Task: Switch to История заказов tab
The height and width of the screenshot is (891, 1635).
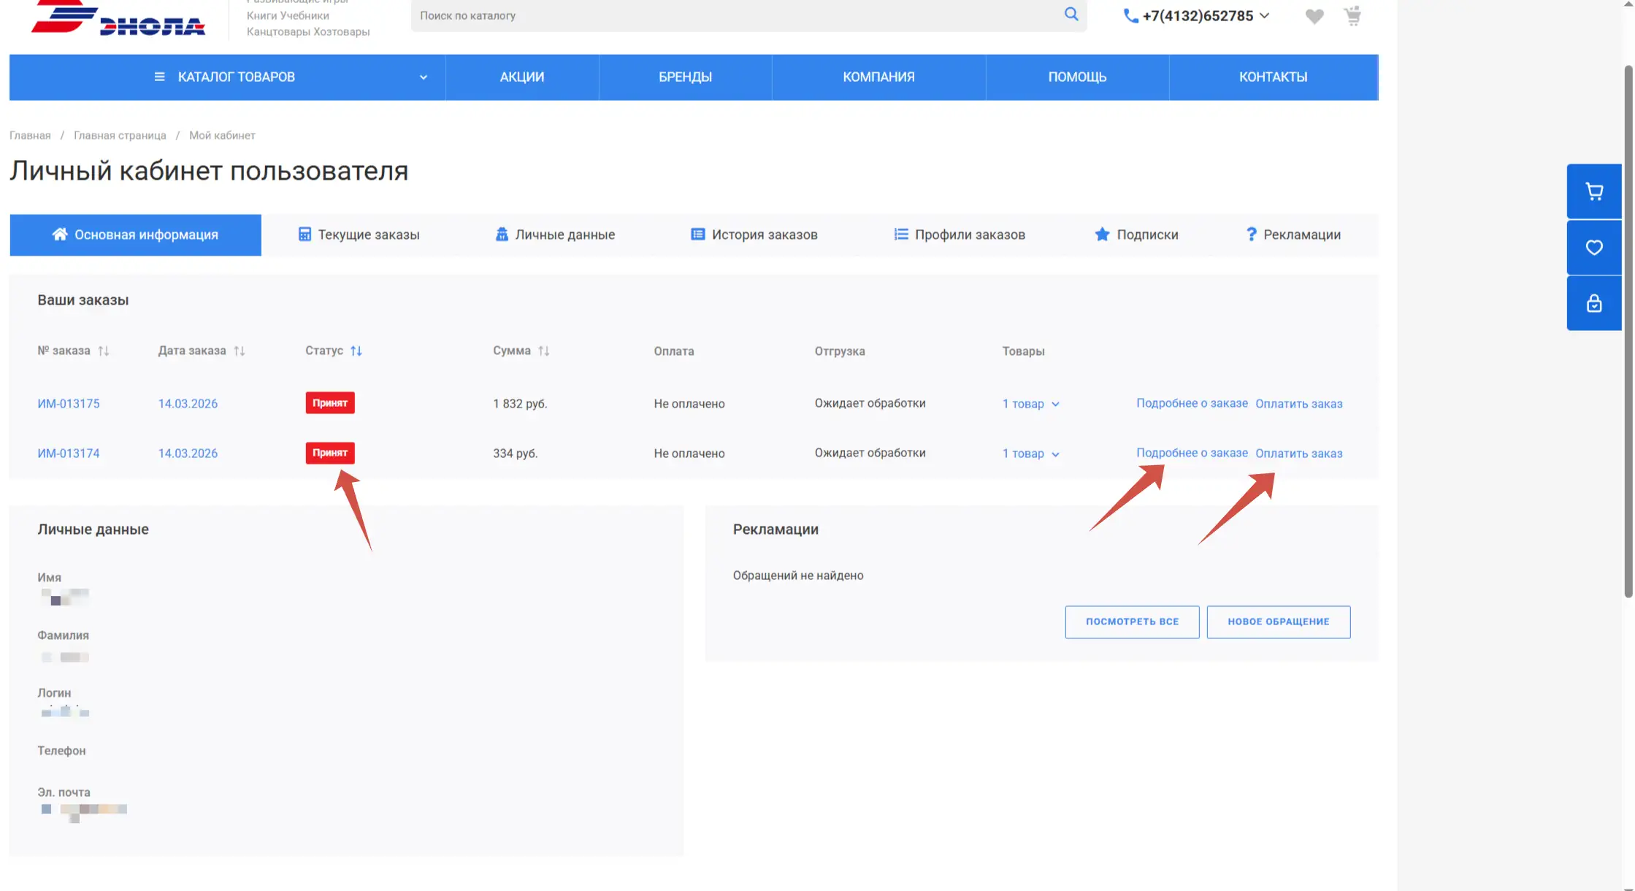Action: 754,235
